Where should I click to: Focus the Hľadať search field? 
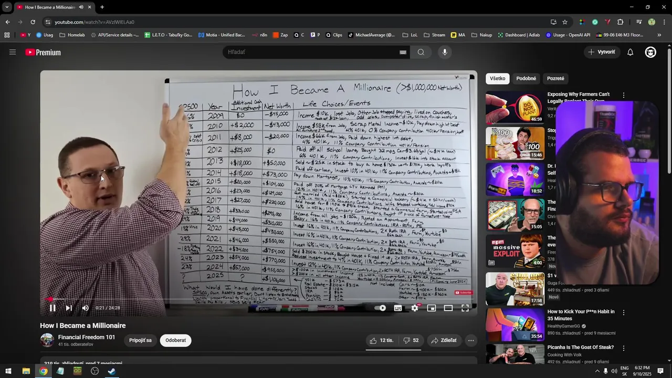[312, 52]
